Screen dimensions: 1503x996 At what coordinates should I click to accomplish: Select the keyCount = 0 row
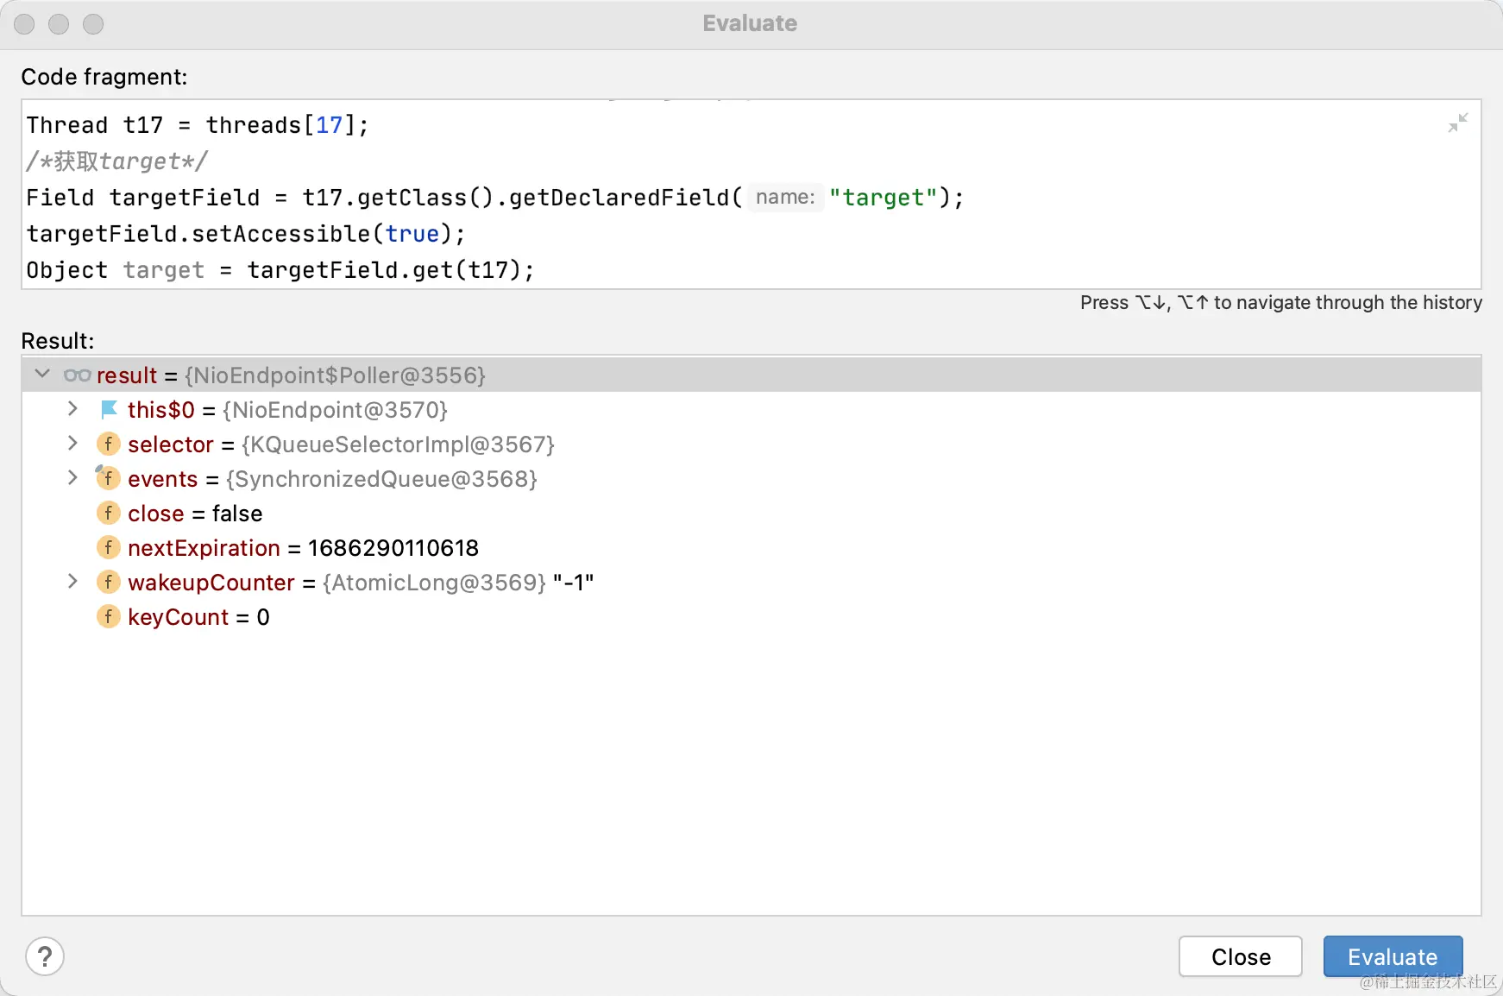coord(751,616)
